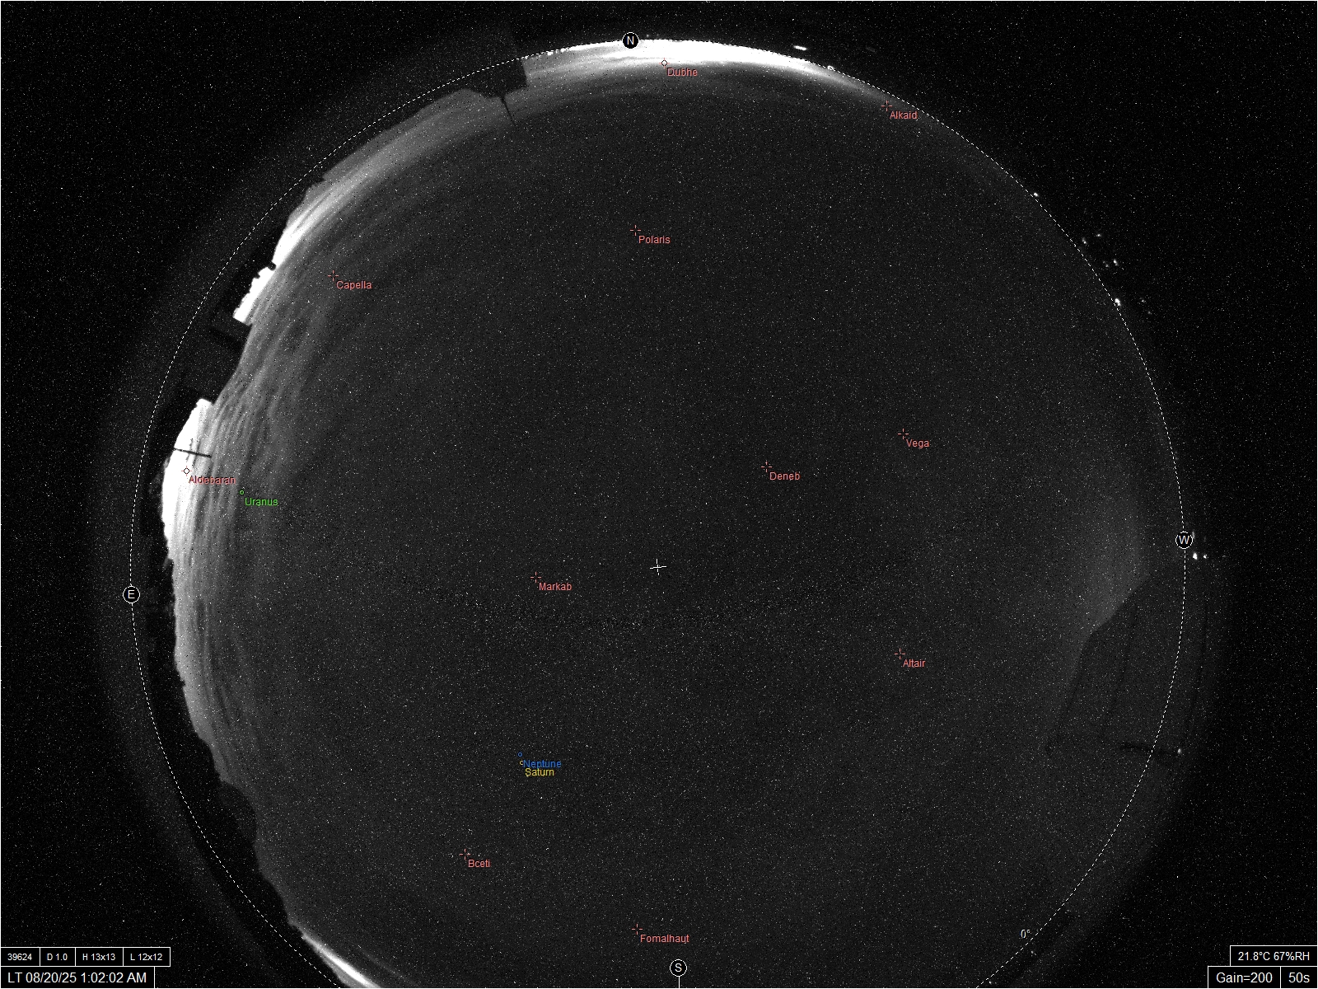
Task: Click the frame counter 39624
Action: pos(20,957)
